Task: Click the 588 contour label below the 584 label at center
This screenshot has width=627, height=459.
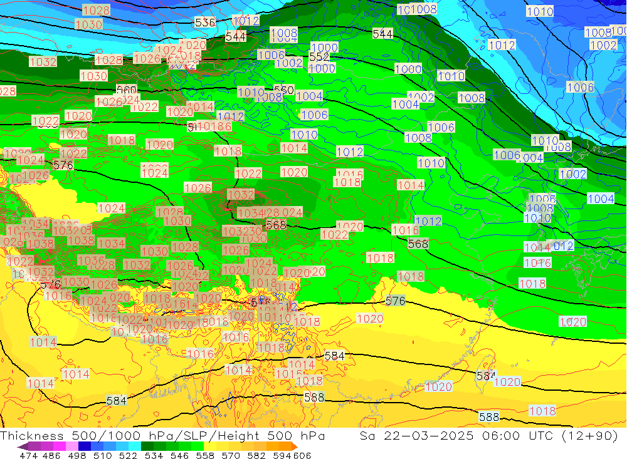Action: click(314, 397)
